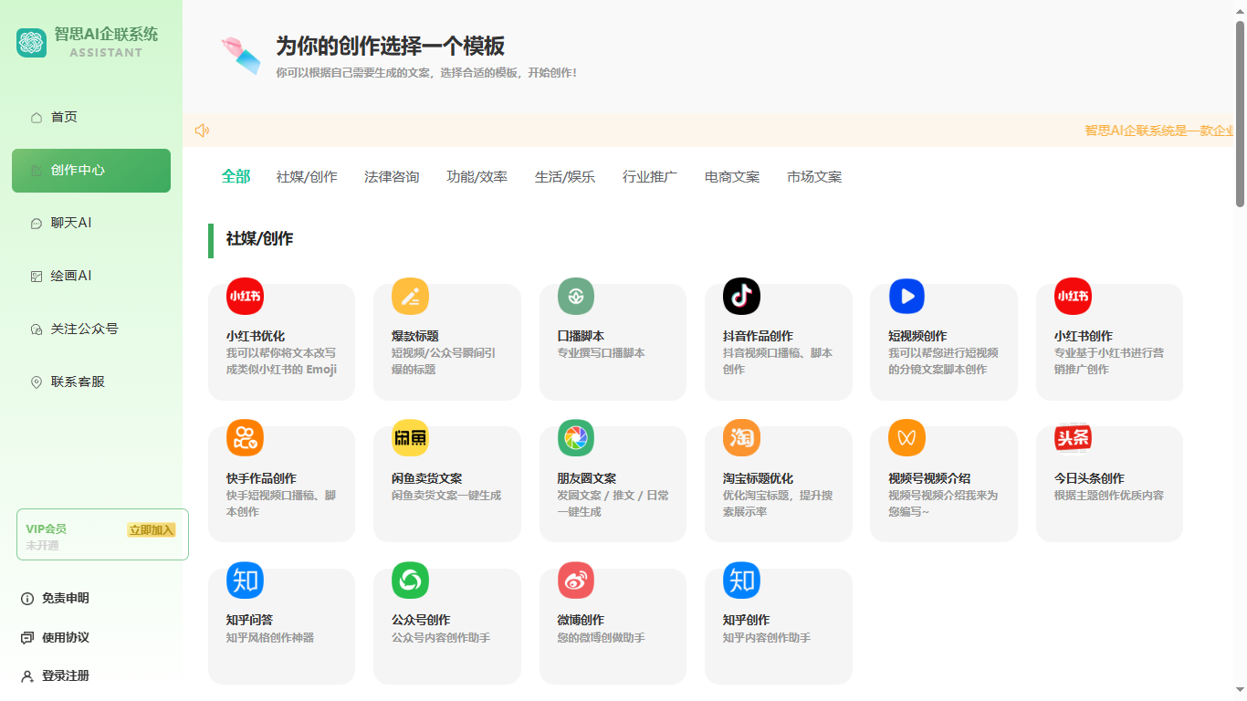Open the 短视频创作 play icon
The height and width of the screenshot is (701, 1247).
(906, 296)
